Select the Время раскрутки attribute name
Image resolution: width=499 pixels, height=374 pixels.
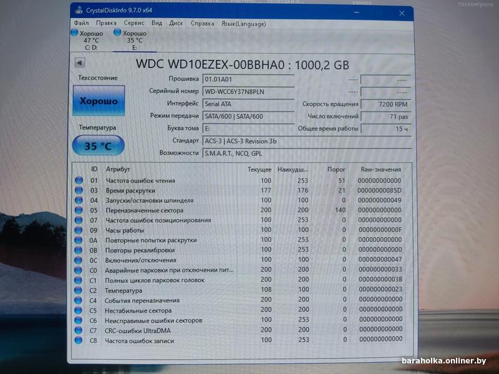tap(130, 191)
